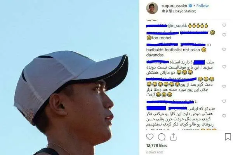Click the runner photo in white cap

click(x=70, y=77)
